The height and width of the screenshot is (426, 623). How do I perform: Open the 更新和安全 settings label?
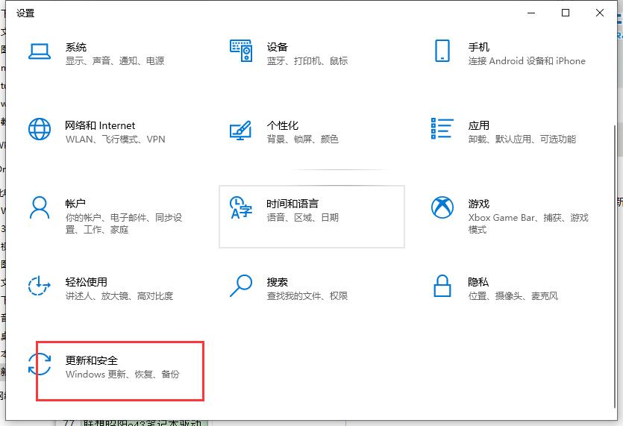(x=92, y=360)
